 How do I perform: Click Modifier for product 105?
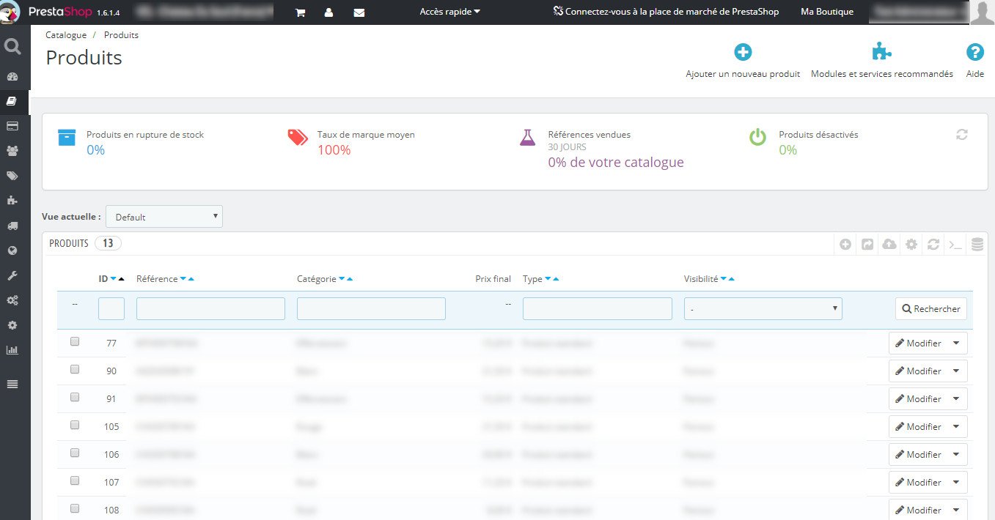click(918, 427)
